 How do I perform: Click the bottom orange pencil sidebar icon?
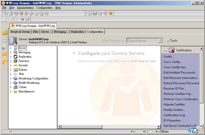5,62
